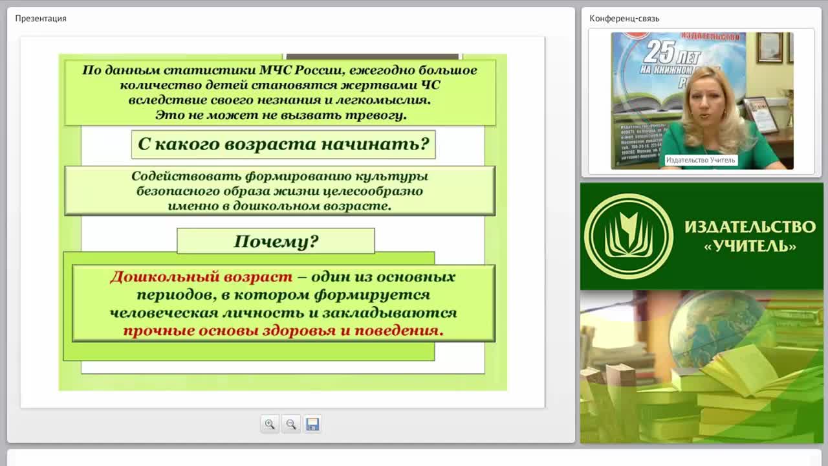Image resolution: width=828 pixels, height=466 pixels.
Task: Click the books and globe picture
Action: pos(702,367)
